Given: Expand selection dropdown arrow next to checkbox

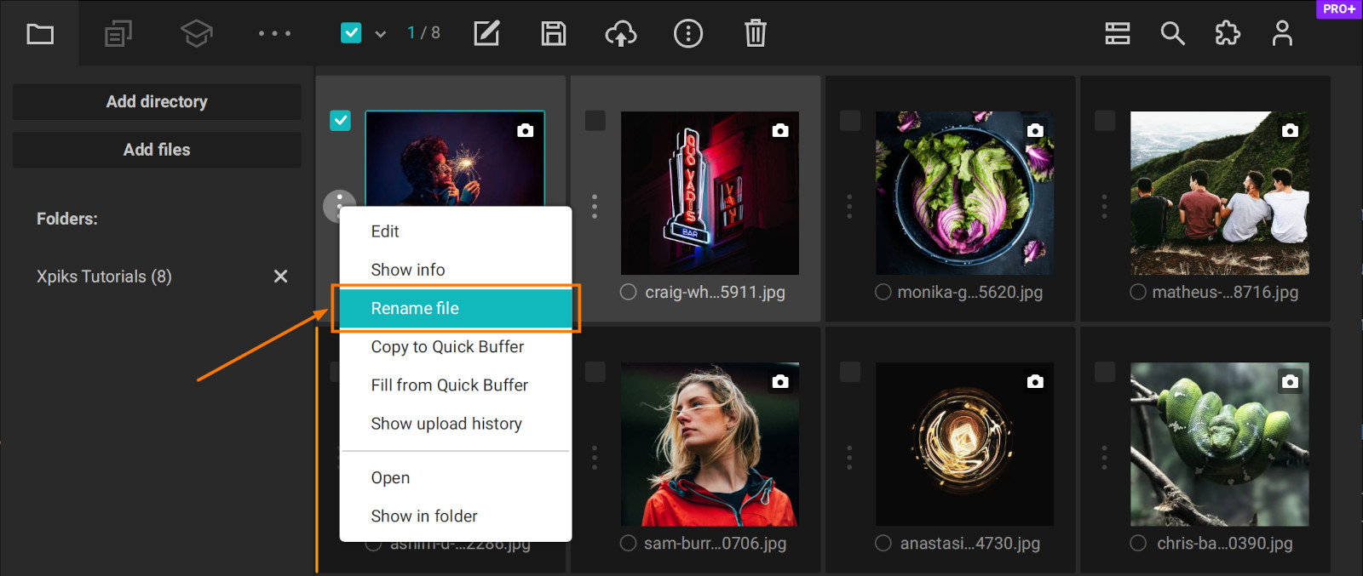Looking at the screenshot, I should point(381,34).
